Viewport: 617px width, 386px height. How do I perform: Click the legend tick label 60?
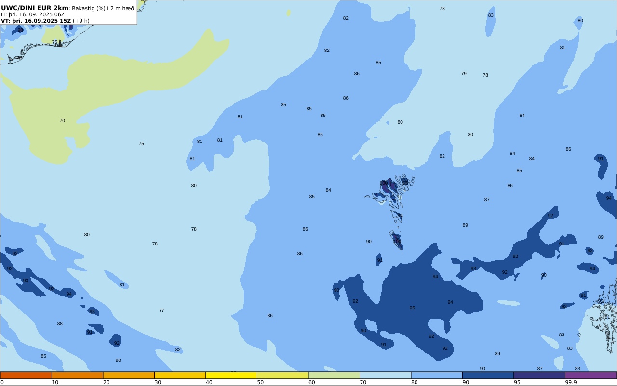311,382
